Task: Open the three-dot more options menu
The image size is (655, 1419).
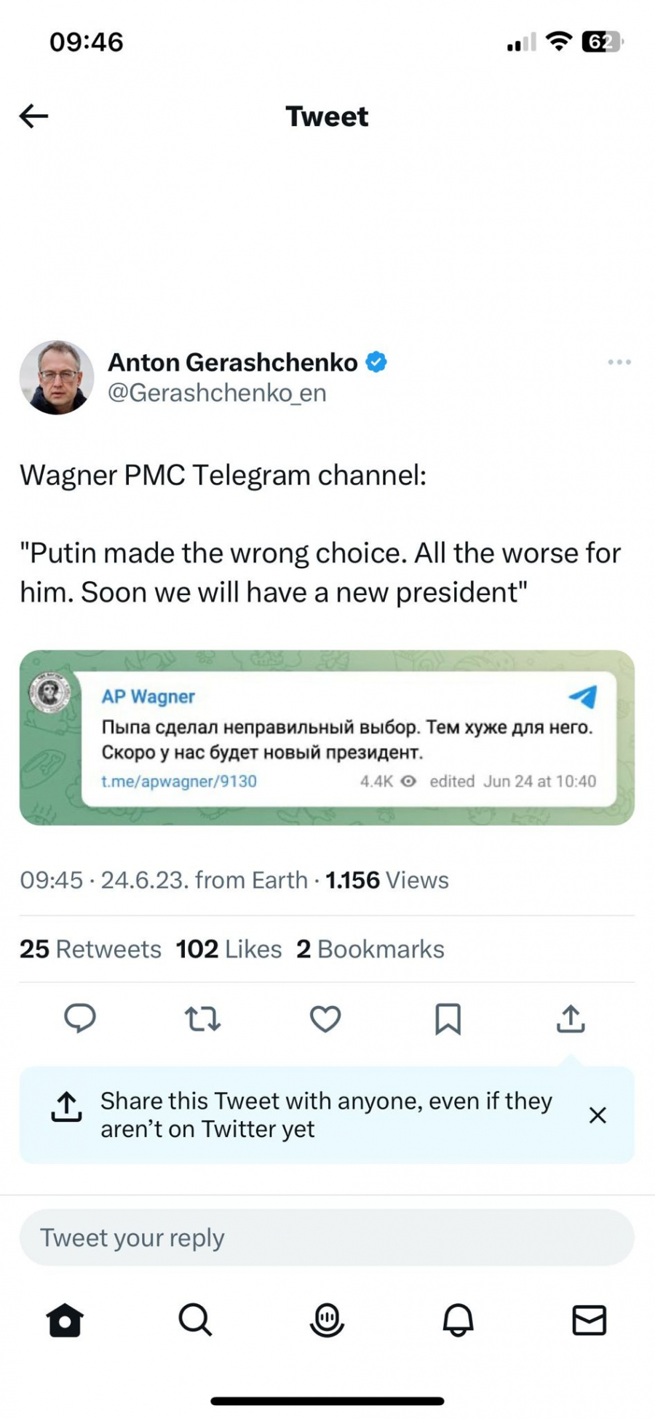Action: (x=619, y=362)
